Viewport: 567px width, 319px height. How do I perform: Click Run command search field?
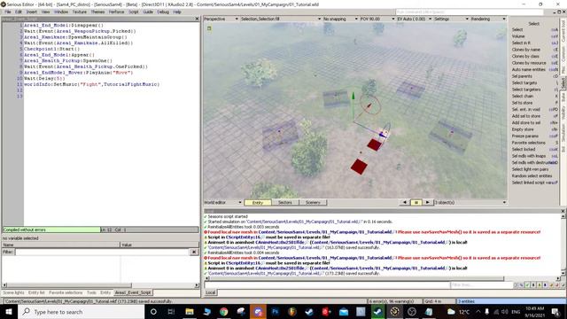470,12
